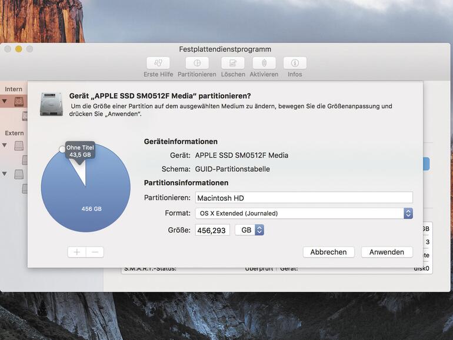This screenshot has height=340, width=453.
Task: Select internal disk icon under Intern
Action: [19, 102]
